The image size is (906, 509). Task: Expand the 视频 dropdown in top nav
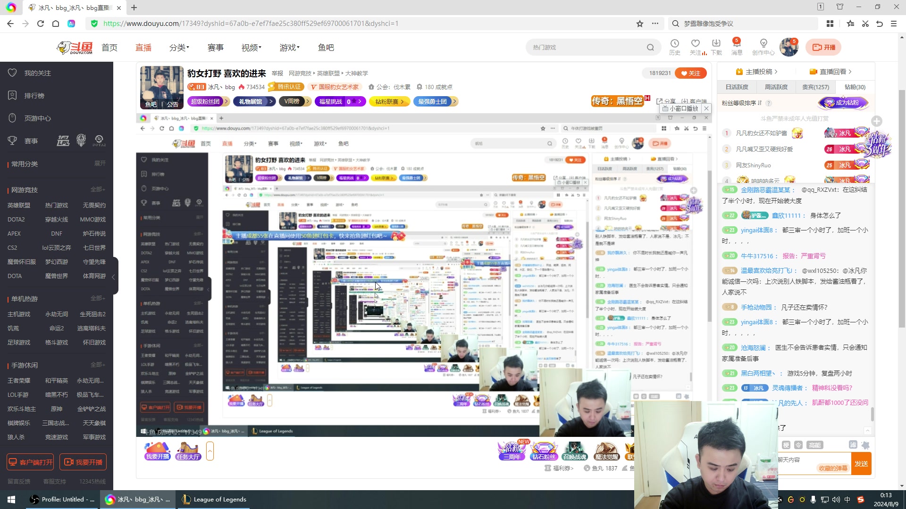click(x=252, y=48)
